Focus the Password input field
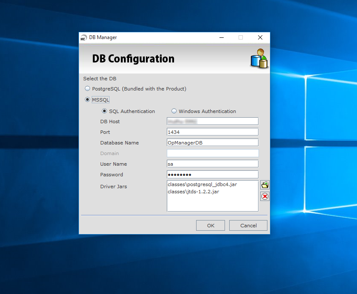 [212, 175]
